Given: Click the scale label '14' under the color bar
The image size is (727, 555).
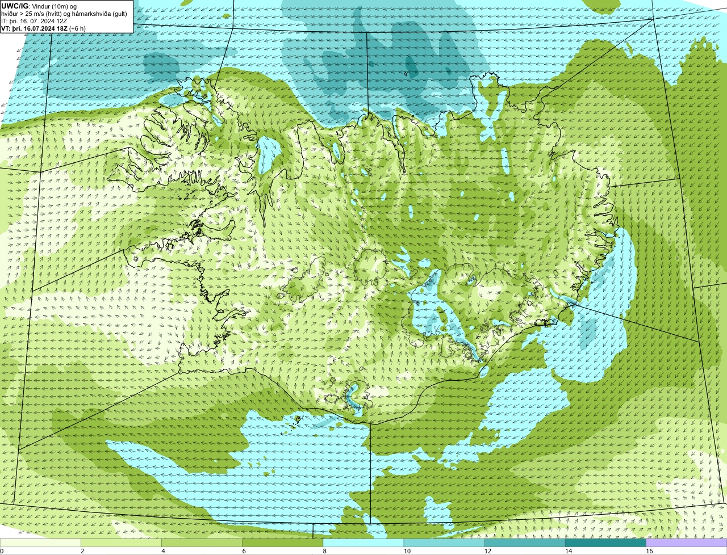Looking at the screenshot, I should [569, 551].
